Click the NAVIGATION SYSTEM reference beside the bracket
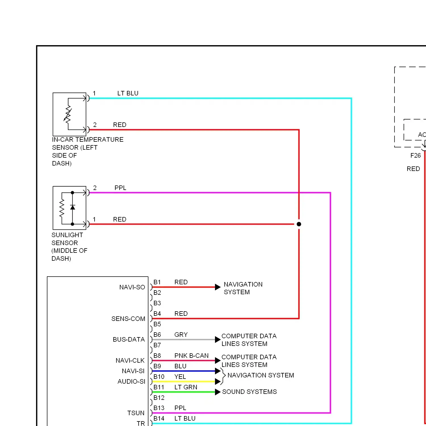This screenshot has height=426, width=426. (261, 375)
